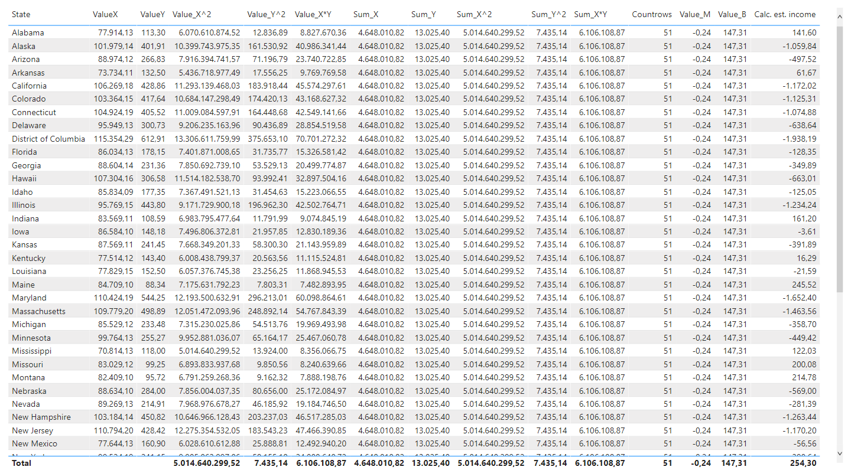Click the Value_Y^2 column header
The width and height of the screenshot is (851, 470).
click(267, 14)
